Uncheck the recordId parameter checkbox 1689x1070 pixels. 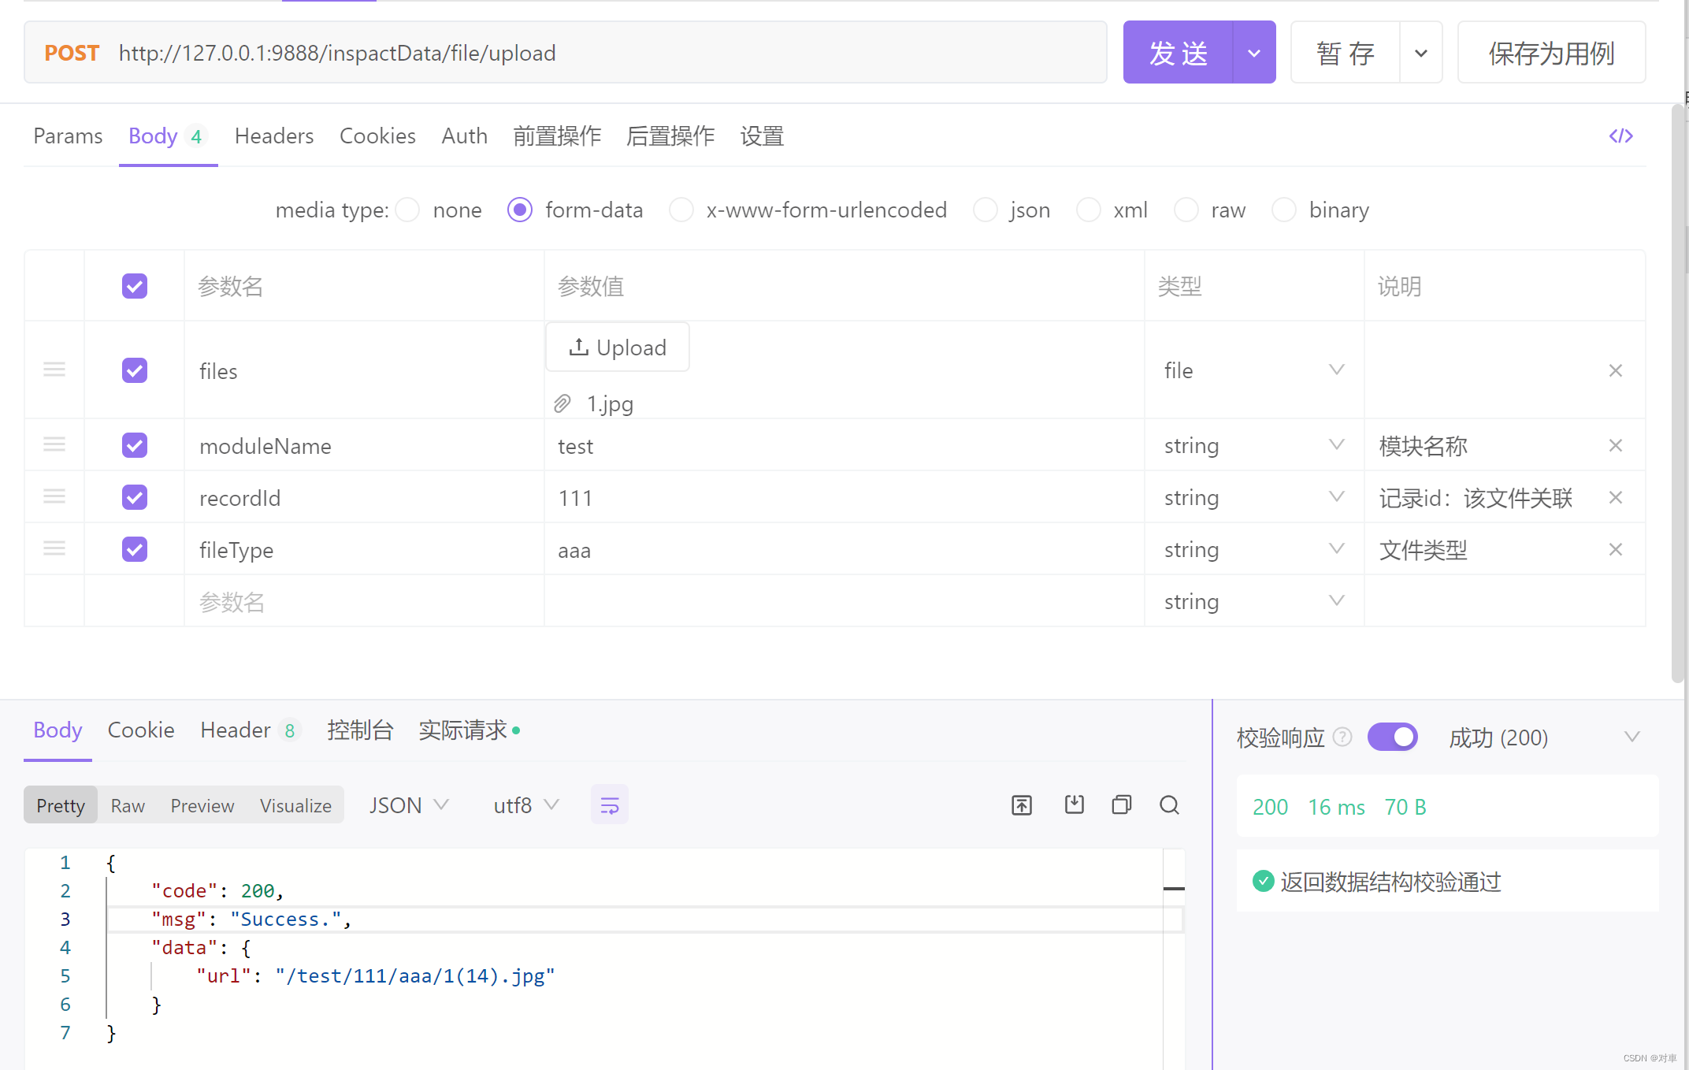click(135, 497)
